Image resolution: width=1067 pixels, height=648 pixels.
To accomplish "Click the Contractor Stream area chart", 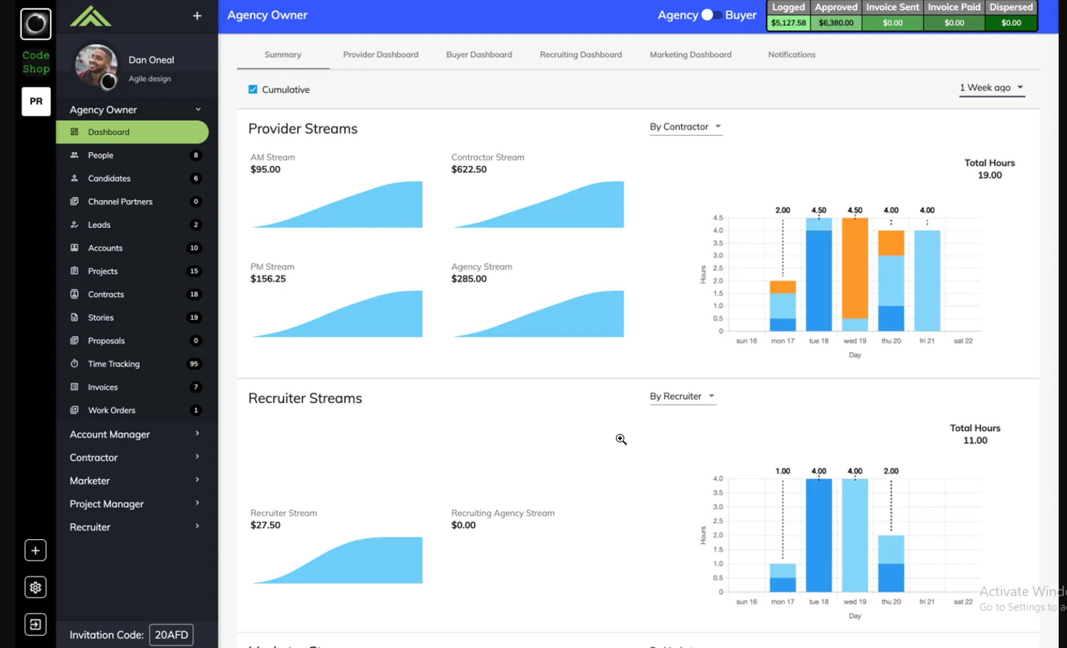I will click(x=538, y=205).
